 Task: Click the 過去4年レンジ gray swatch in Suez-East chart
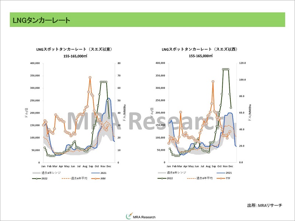click(37, 172)
